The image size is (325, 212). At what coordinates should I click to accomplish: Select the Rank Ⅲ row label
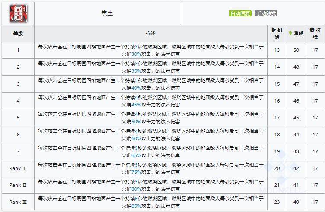point(18,202)
